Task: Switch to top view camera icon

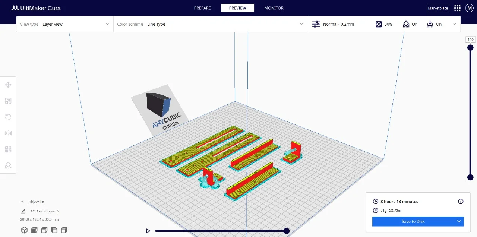Action: (x=44, y=230)
